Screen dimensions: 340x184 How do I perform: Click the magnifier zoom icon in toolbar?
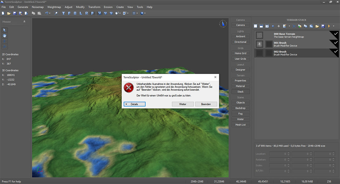coord(56,13)
